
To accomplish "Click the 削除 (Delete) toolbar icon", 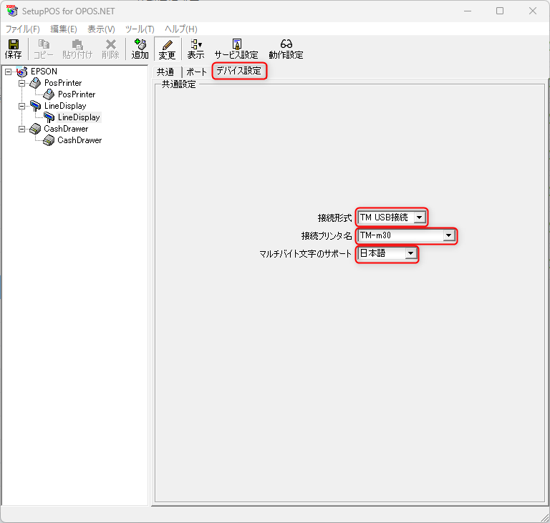I will (110, 49).
